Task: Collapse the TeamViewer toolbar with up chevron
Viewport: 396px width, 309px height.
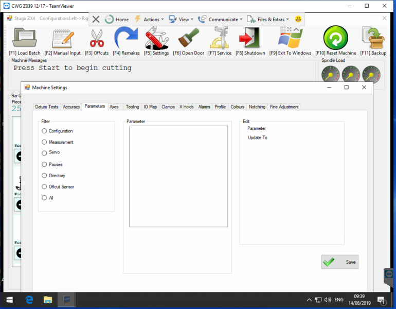Action: pyautogui.click(x=296, y=29)
